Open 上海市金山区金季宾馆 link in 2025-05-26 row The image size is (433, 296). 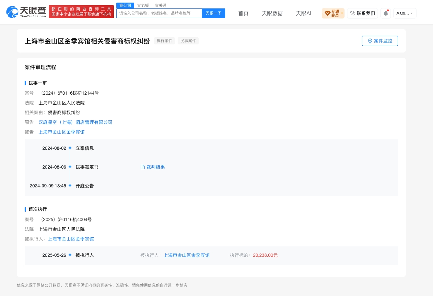point(187,255)
